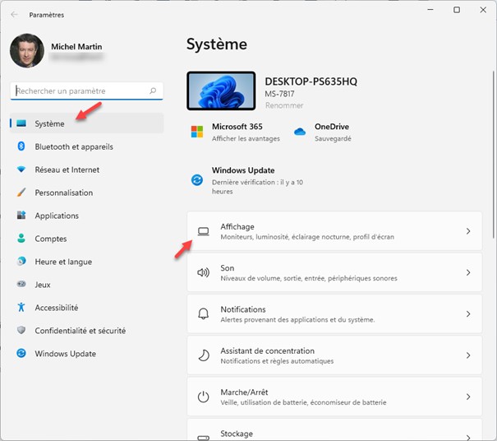
Task: Click the Windows Update refresh icon
Action: [197, 179]
